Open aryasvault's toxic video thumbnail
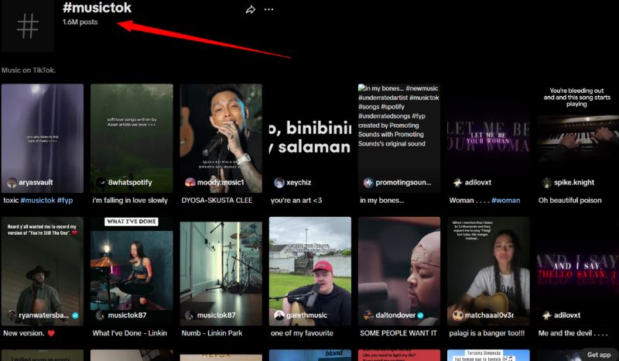Viewport: 619px width, 361px height. (x=43, y=138)
